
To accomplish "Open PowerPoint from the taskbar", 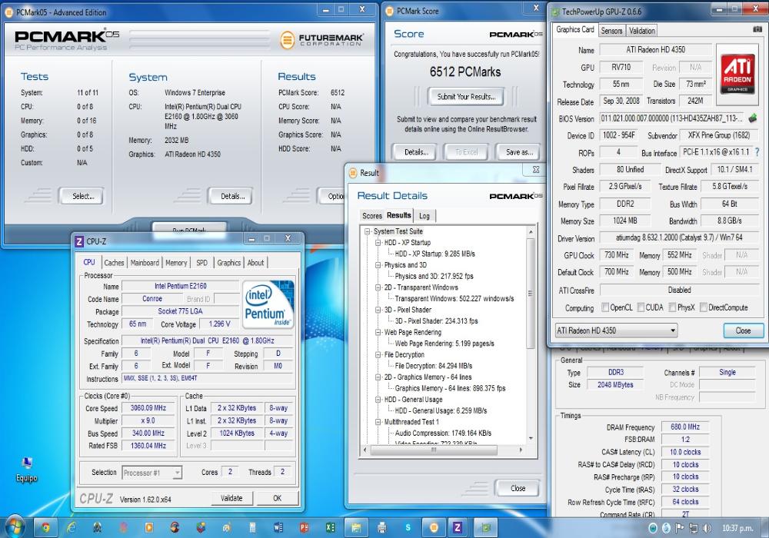I will click(304, 527).
